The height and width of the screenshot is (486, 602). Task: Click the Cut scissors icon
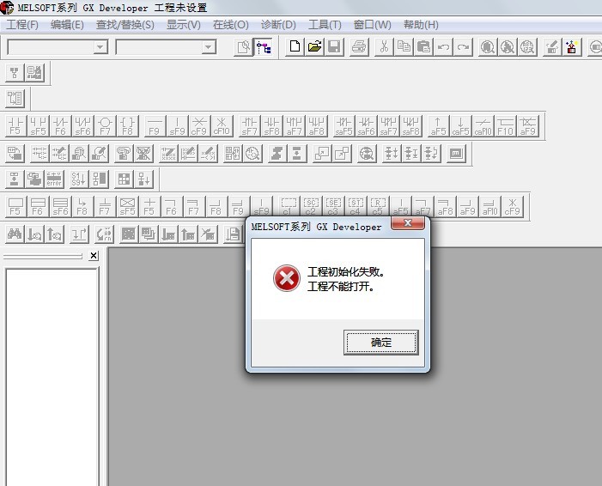click(x=384, y=47)
